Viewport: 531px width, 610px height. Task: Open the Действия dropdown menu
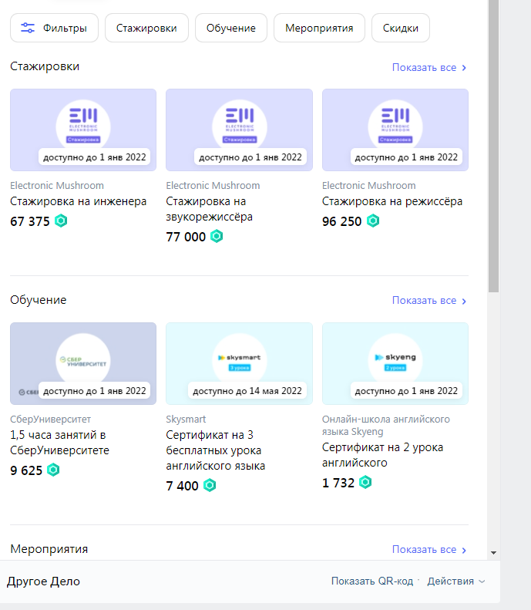(456, 581)
